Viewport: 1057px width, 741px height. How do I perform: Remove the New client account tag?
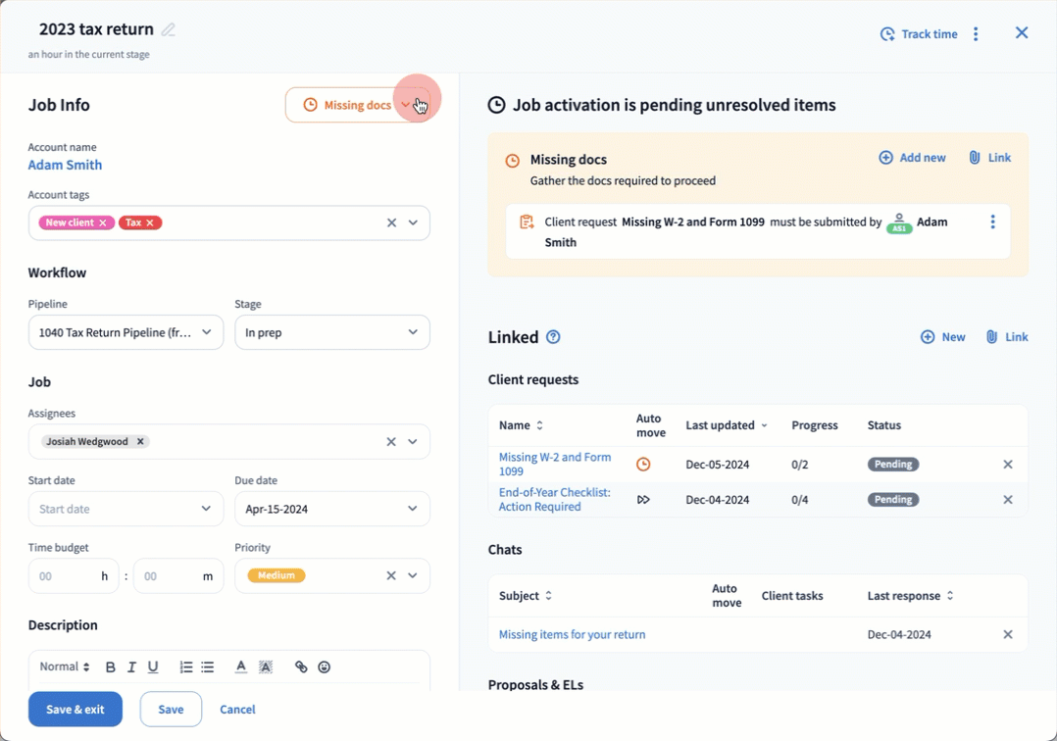[103, 222]
